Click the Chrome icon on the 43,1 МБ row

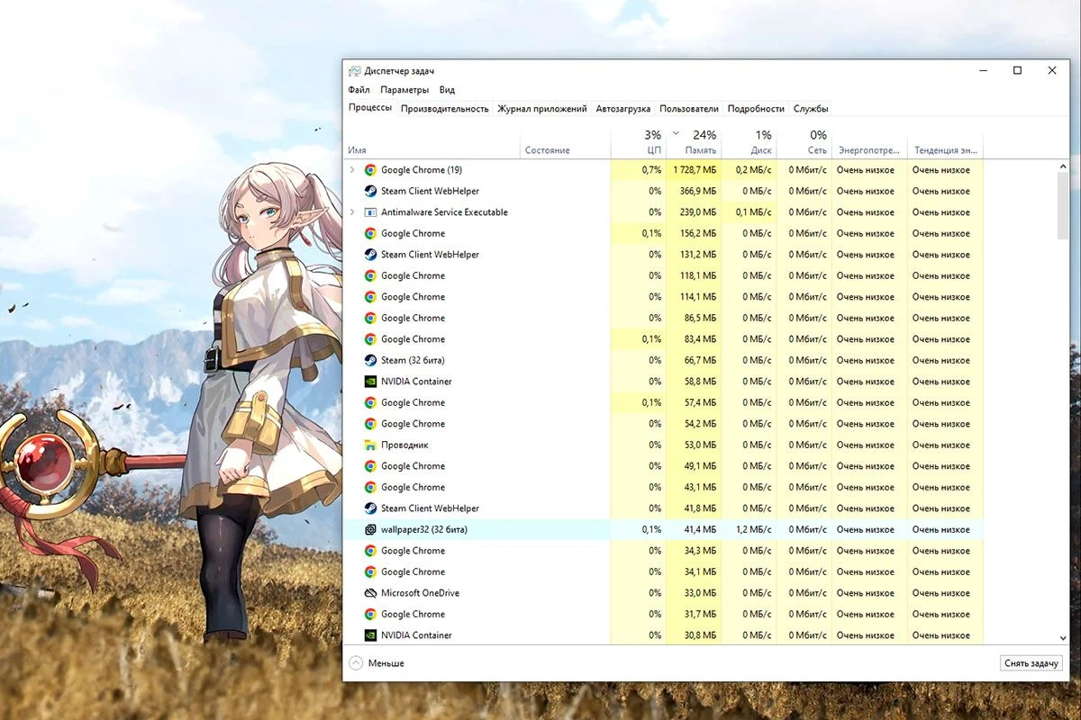[370, 487]
